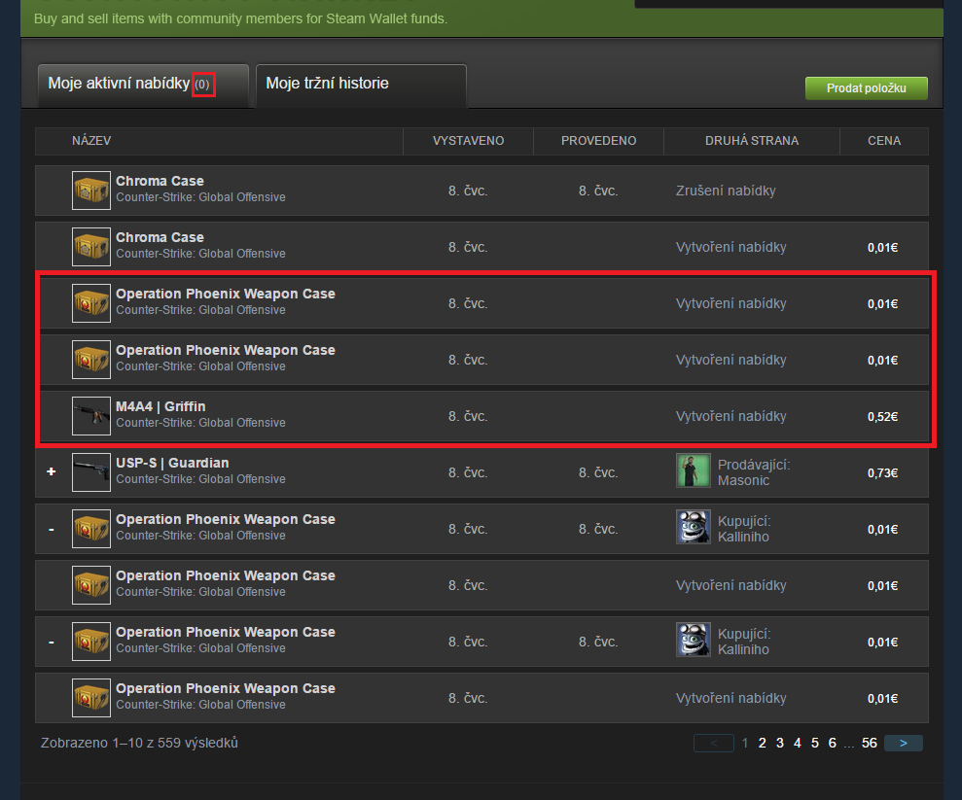Click Prodávající: Masonic seller text
Screen dimensions: 962x800
click(754, 472)
